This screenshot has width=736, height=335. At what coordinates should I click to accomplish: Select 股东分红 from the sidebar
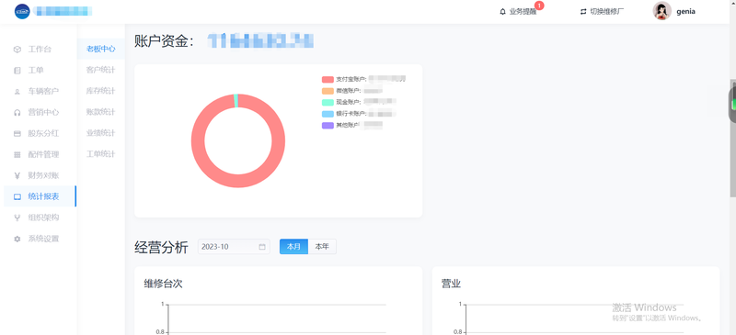click(40, 133)
